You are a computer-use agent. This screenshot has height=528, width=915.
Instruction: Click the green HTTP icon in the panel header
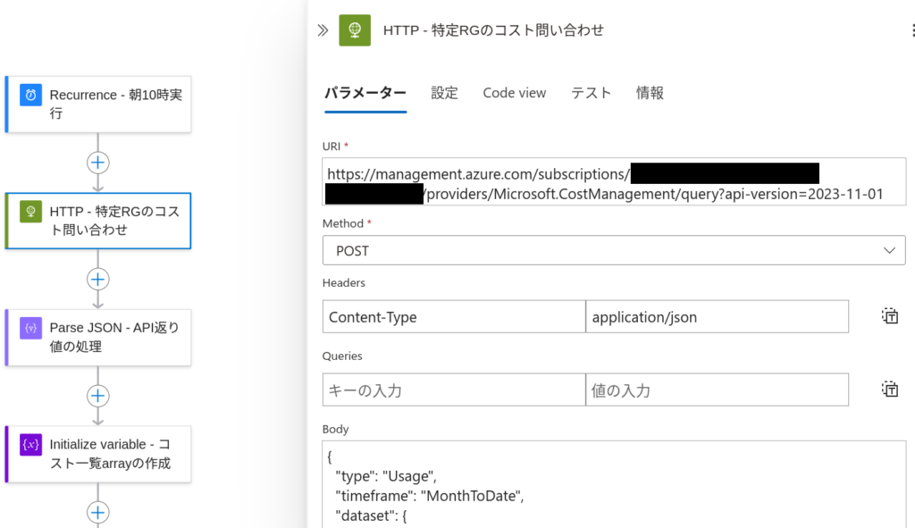tap(355, 30)
